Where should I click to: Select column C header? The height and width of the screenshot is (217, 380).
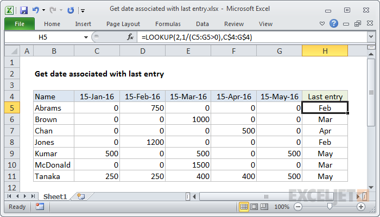coord(97,51)
